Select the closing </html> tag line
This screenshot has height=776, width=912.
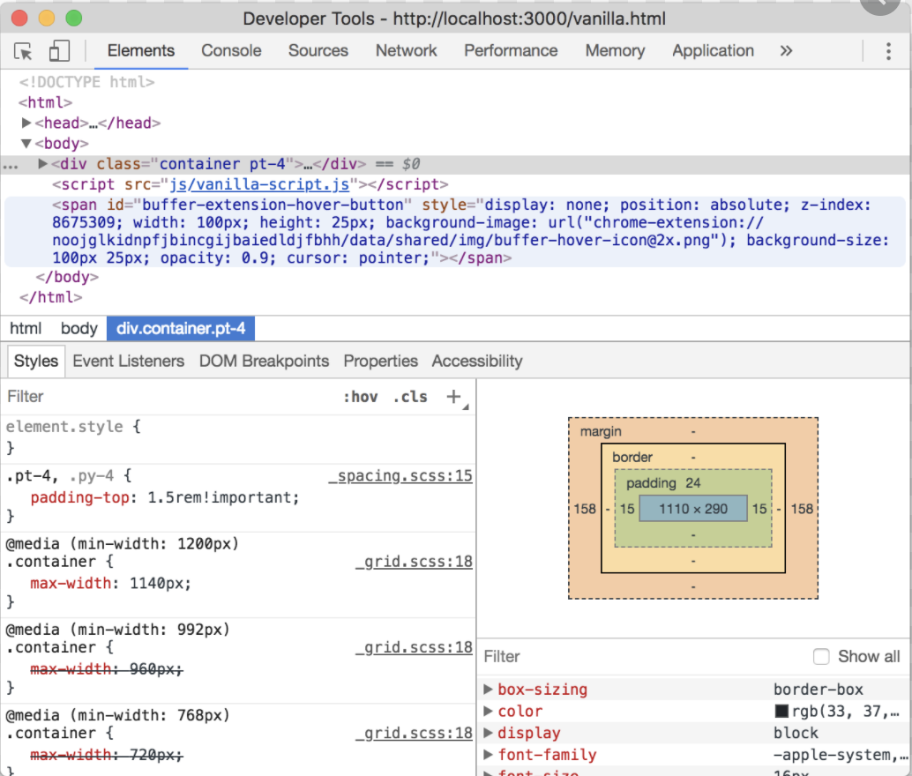[x=50, y=297]
